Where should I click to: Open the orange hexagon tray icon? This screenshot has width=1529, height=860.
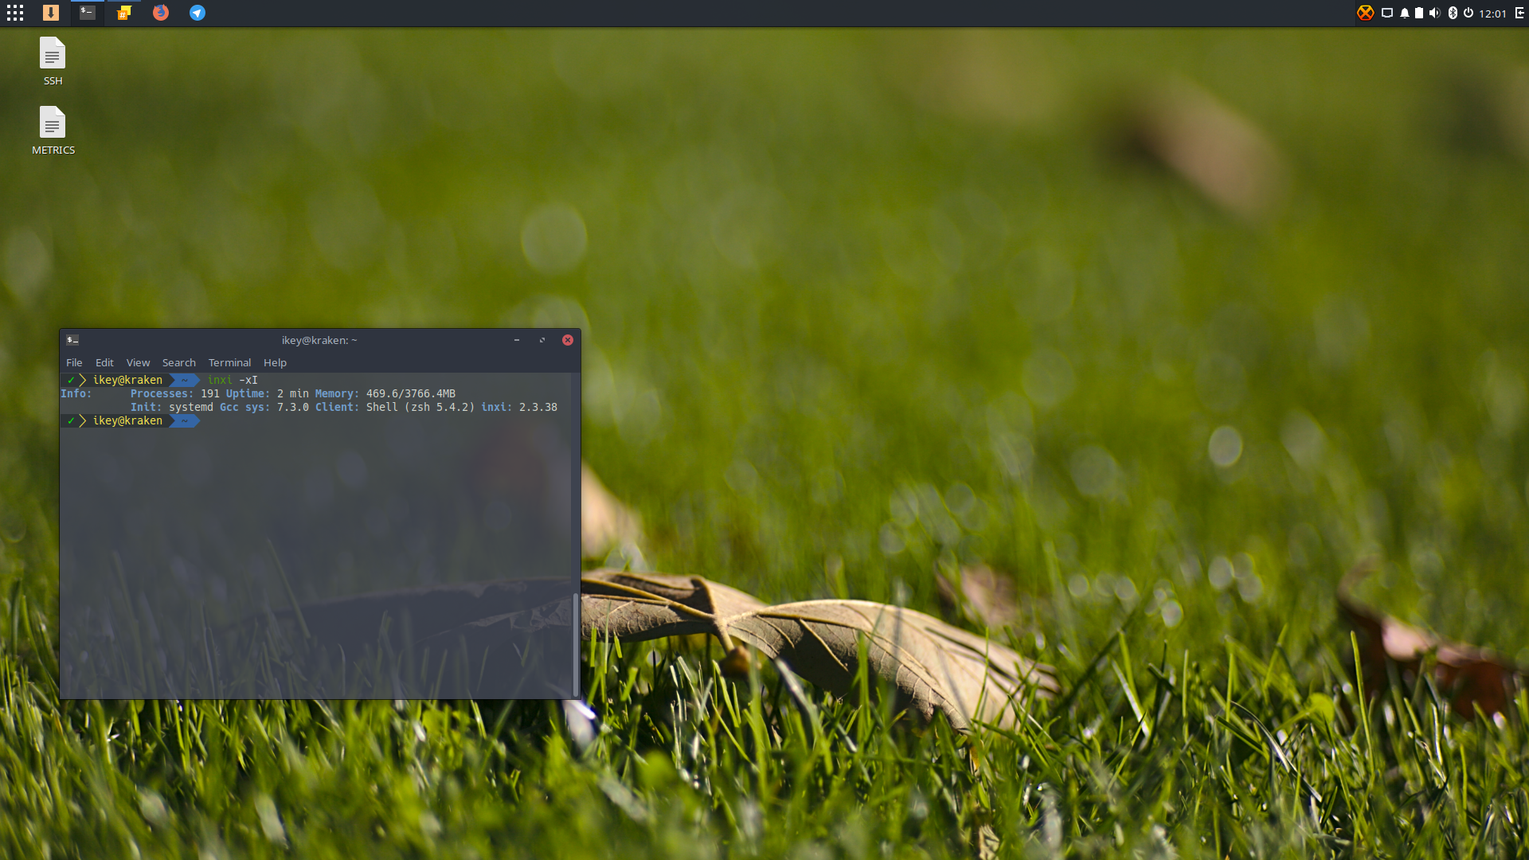[1366, 13]
